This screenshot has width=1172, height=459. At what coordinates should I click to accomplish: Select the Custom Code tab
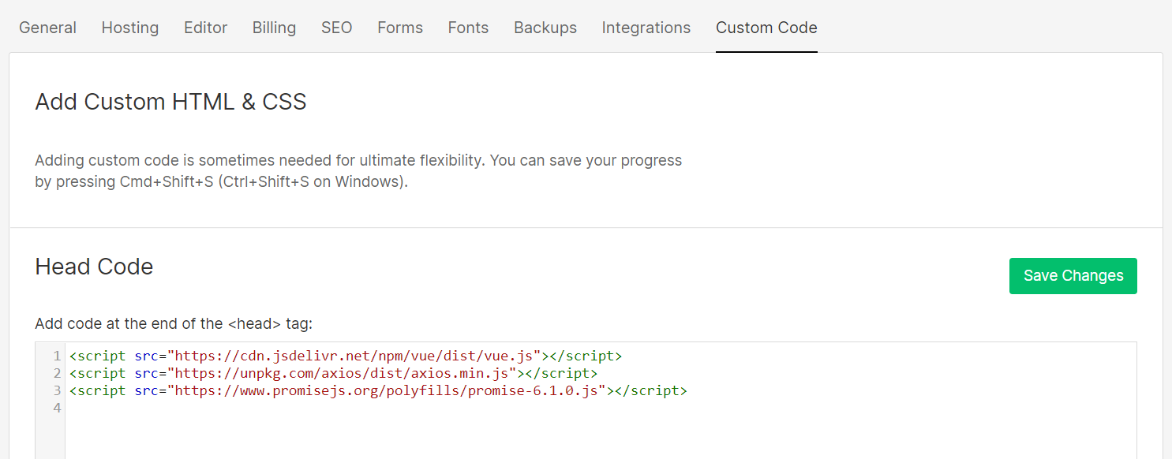(766, 27)
